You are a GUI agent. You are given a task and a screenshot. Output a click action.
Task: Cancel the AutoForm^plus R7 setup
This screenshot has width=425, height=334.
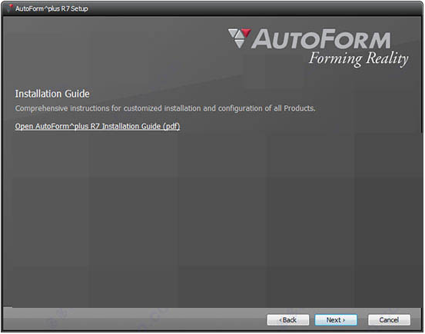coord(389,320)
